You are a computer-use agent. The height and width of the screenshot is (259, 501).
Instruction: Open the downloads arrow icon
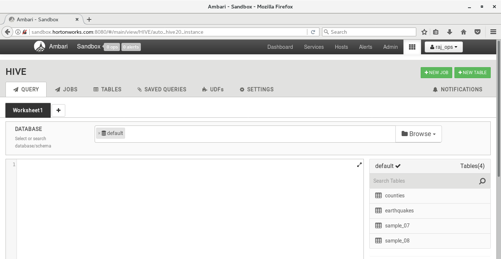450,32
